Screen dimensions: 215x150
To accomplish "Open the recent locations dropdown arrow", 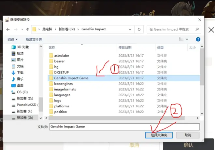I will pyautogui.click(x=22, y=29).
